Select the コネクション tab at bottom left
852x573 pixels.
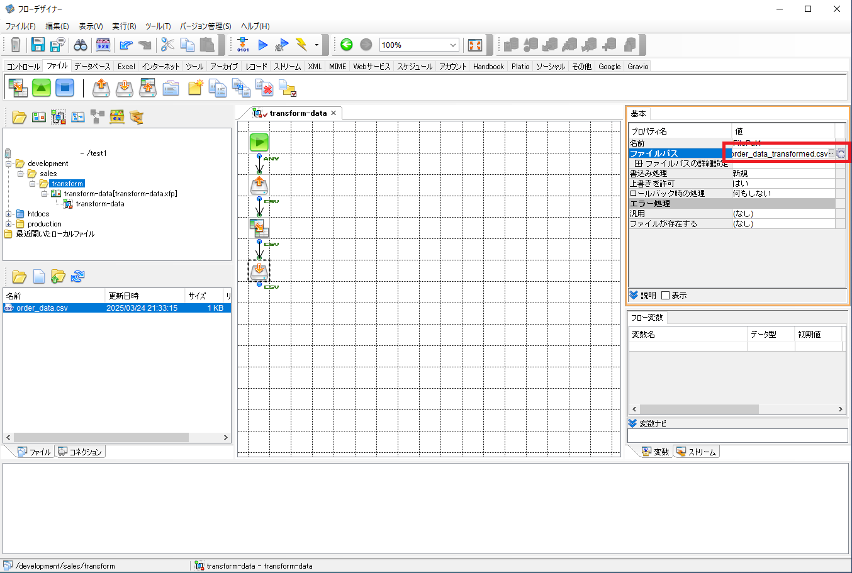80,452
